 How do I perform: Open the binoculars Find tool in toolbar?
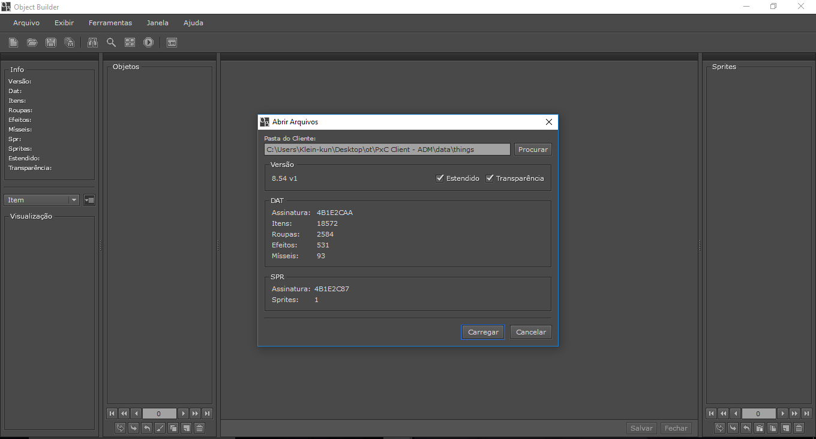coord(92,43)
